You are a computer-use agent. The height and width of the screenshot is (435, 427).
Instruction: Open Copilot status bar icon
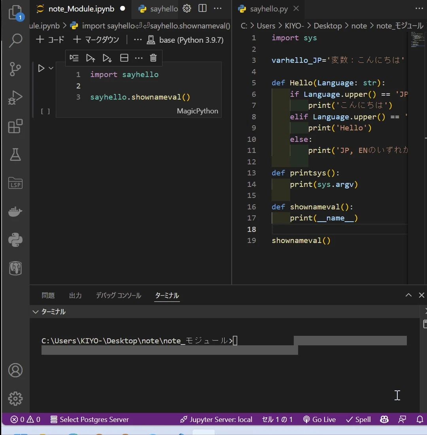[x=384, y=420]
